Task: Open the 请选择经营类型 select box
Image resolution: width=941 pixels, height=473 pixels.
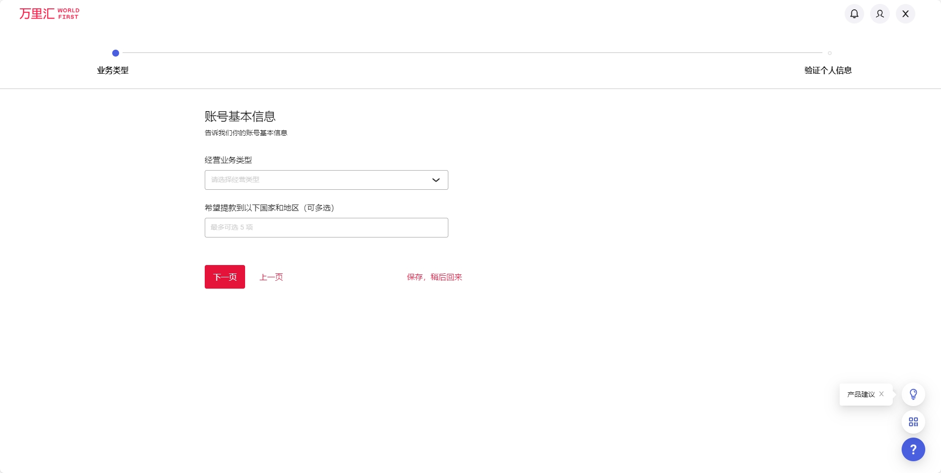Action: [326, 180]
